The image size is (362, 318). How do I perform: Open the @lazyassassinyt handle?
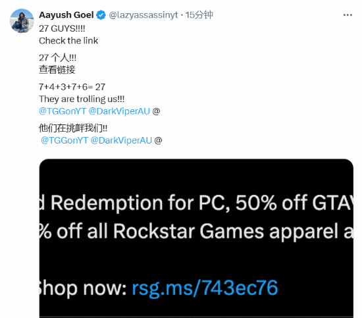pos(143,15)
